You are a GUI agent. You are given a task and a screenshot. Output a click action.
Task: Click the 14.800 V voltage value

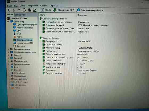(x=81, y=64)
